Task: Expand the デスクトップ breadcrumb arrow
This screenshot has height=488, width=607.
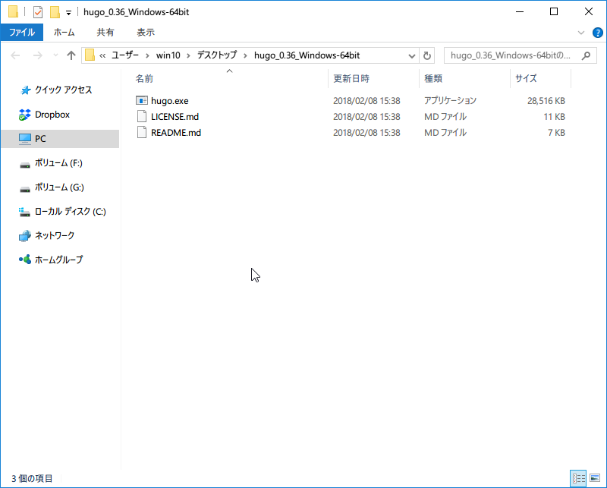Action: click(245, 55)
